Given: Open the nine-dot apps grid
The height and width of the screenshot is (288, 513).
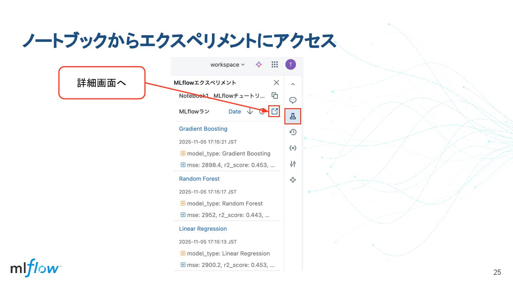Looking at the screenshot, I should tap(275, 64).
